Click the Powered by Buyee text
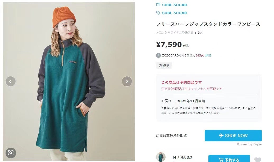 pos(249,144)
